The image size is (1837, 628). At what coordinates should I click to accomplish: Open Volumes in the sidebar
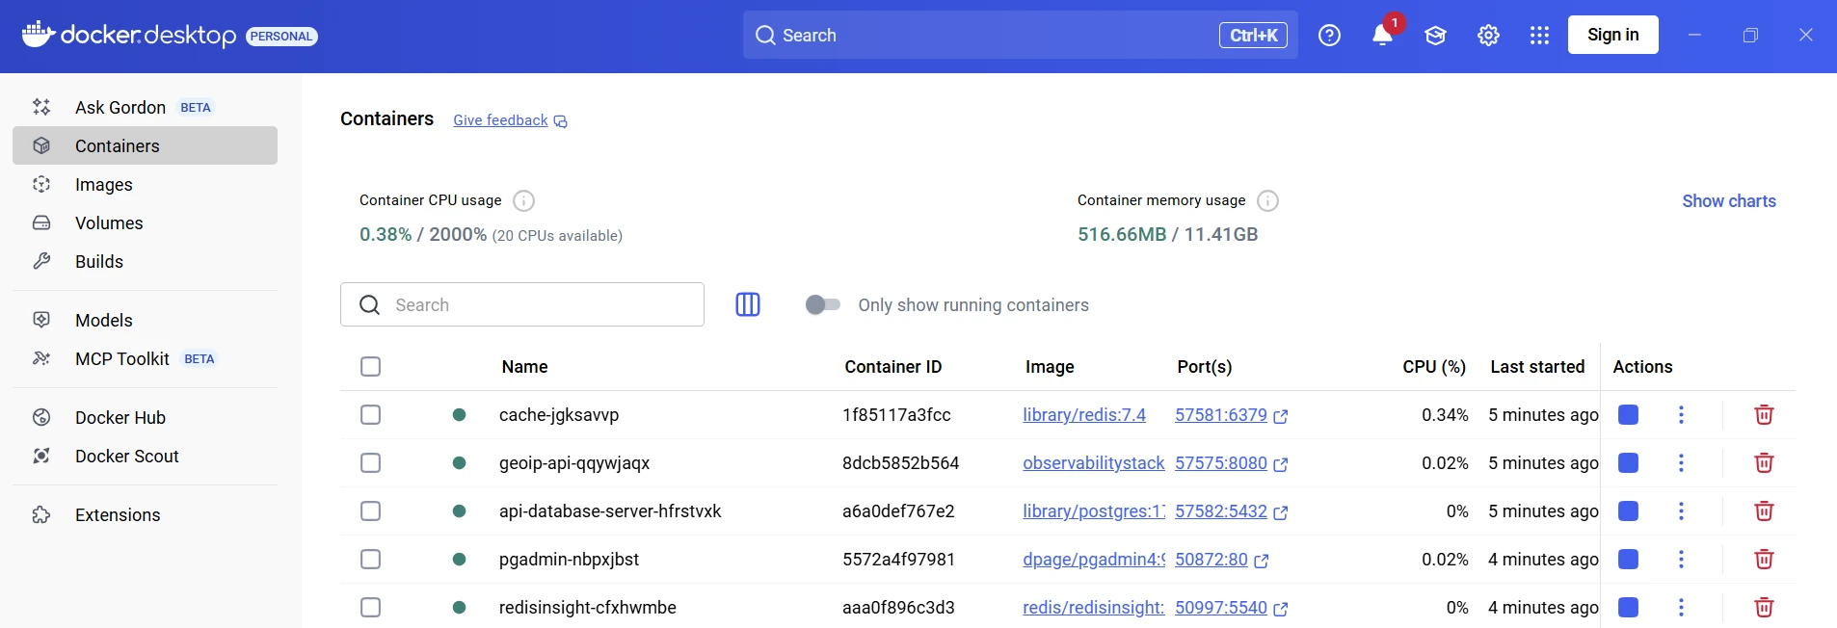[x=109, y=223]
